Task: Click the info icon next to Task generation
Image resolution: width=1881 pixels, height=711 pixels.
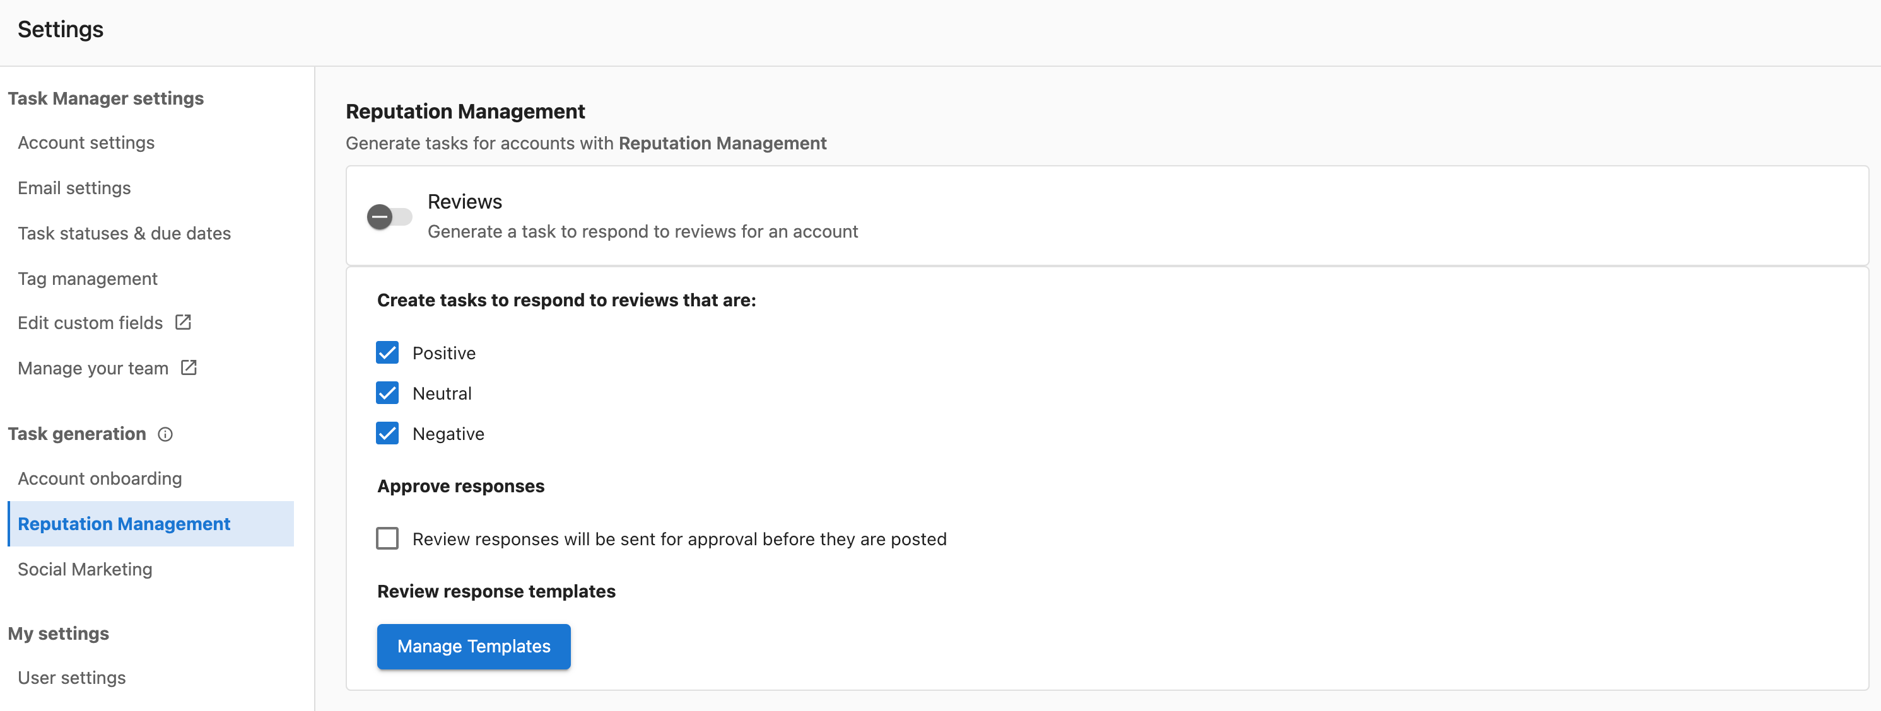Action: (x=166, y=434)
